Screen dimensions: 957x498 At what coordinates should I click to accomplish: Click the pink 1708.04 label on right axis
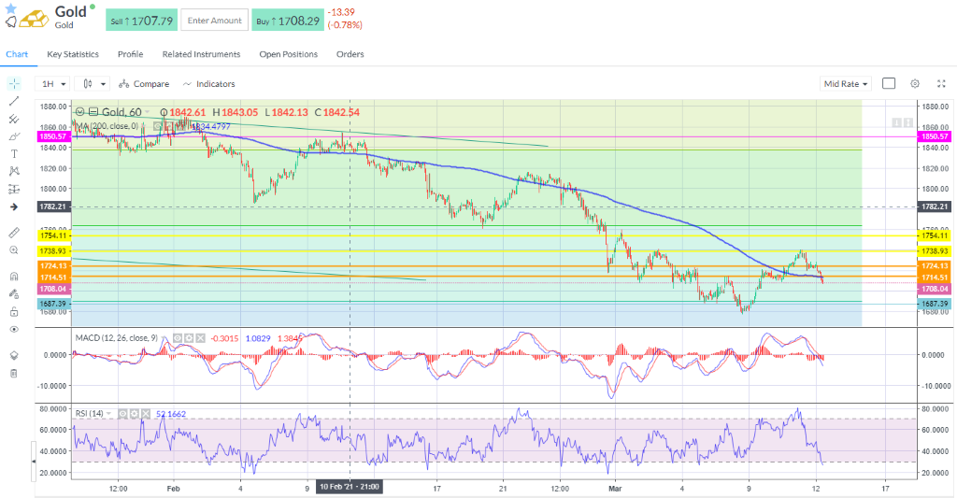tap(934, 289)
